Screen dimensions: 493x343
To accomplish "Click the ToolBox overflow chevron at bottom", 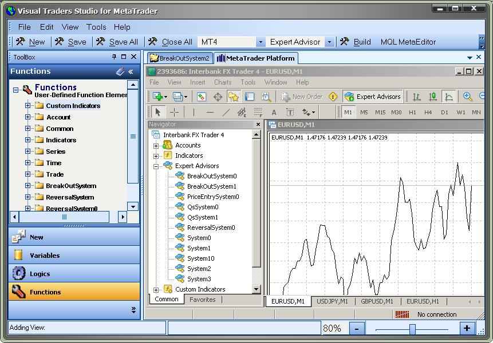I will 133,310.
